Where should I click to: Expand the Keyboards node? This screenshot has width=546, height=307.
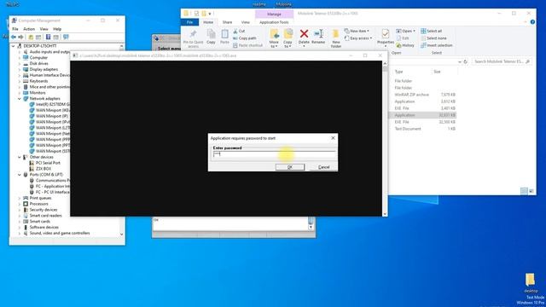pyautogui.click(x=20, y=81)
